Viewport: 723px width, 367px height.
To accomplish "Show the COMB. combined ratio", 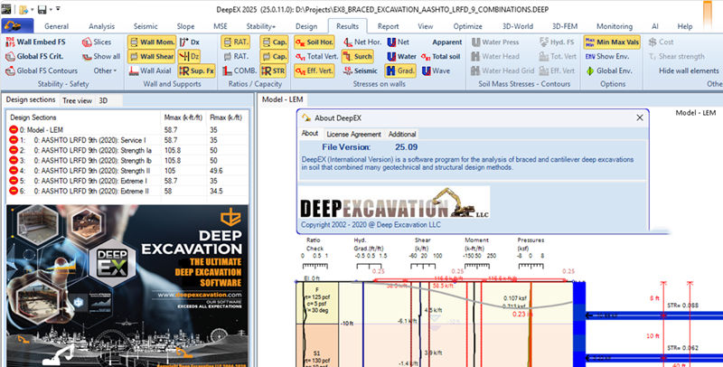I will (x=239, y=71).
